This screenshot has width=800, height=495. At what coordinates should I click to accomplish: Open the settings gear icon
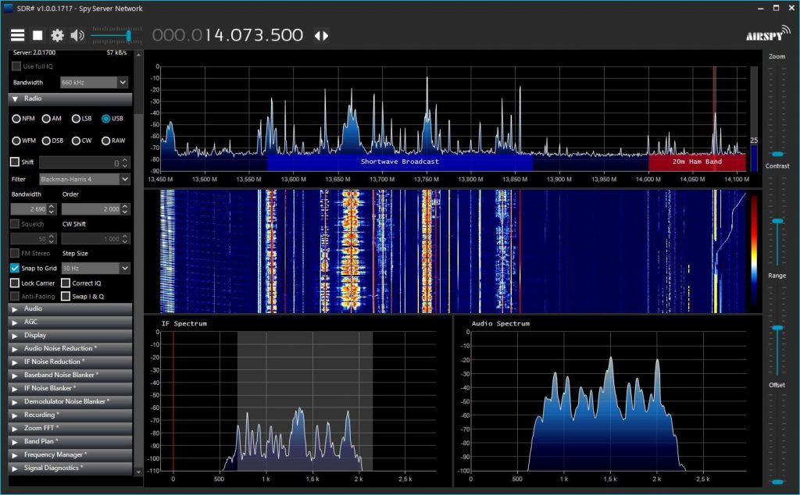click(57, 34)
